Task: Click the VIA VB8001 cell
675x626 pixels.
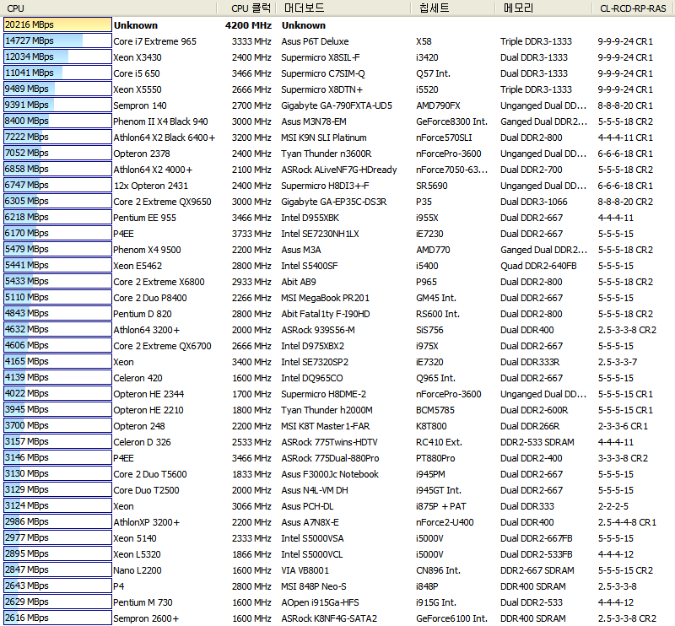Action: coord(305,570)
